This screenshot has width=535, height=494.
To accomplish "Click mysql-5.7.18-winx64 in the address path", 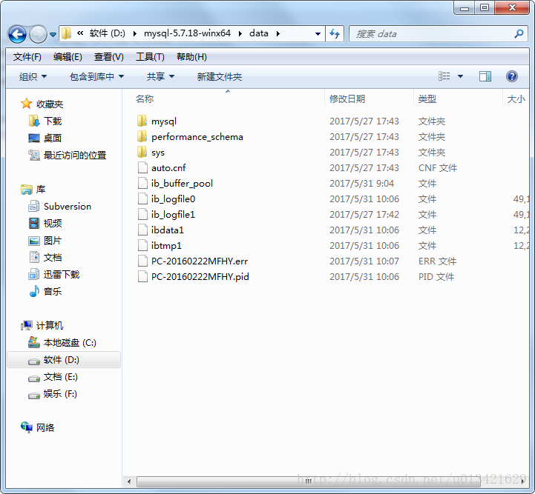I will [x=187, y=33].
